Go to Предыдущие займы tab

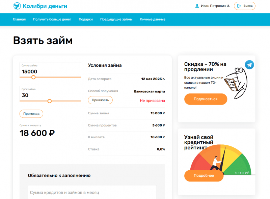[x=116, y=20]
